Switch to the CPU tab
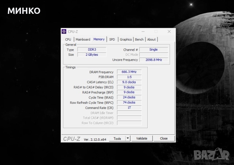This screenshot has width=234, height=165. tap(68, 39)
